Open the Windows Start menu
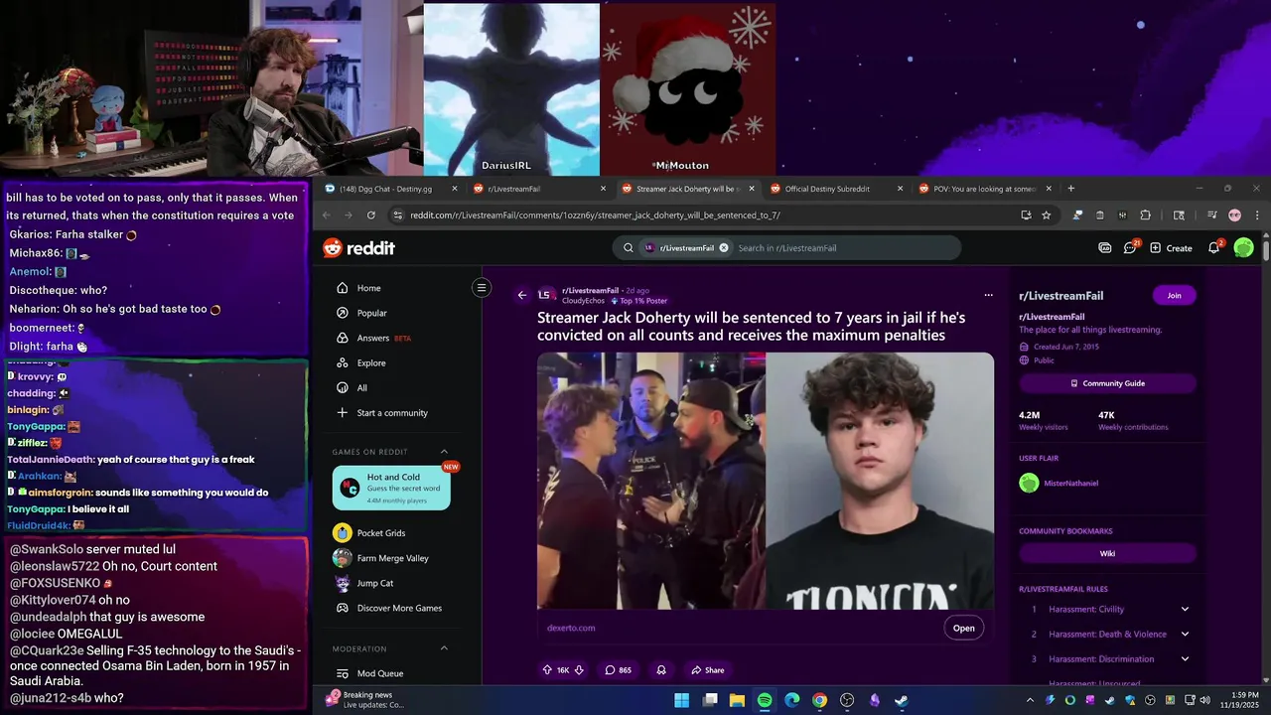1271x715 pixels. tap(682, 700)
